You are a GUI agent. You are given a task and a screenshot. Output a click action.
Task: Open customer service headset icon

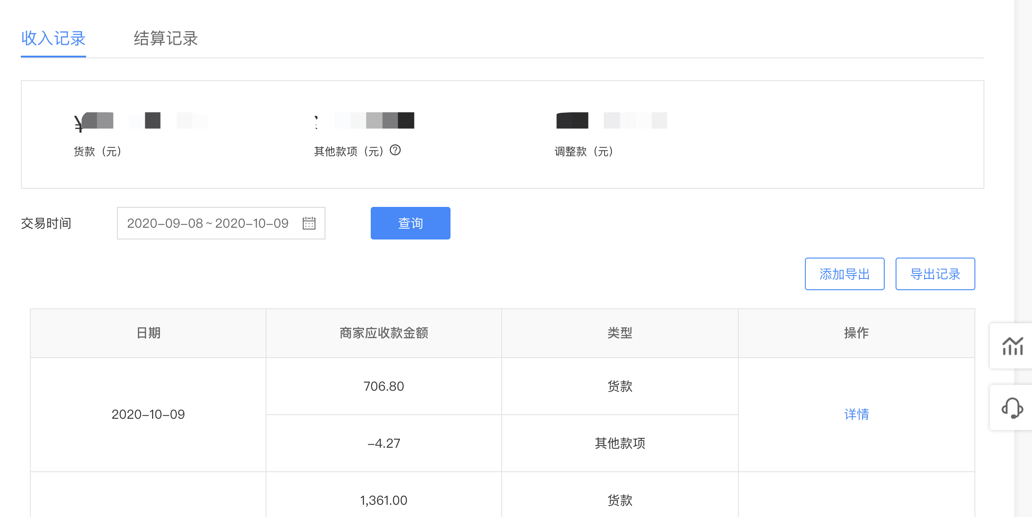coord(1012,408)
